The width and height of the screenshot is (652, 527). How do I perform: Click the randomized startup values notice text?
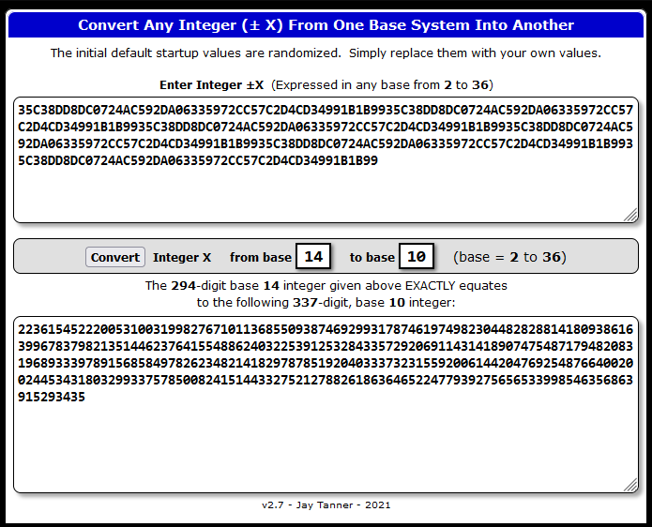click(x=326, y=53)
